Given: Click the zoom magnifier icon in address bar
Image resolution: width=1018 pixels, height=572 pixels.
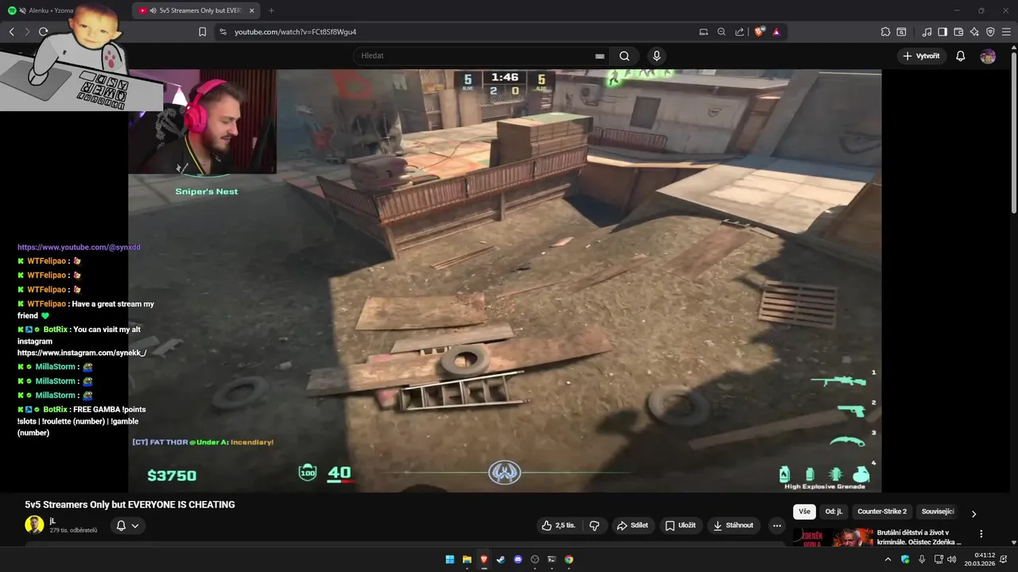Looking at the screenshot, I should tap(721, 32).
